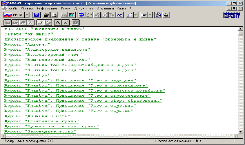
Task: Open the dropdown arrow beside the Меню button
Action: coord(27,15)
